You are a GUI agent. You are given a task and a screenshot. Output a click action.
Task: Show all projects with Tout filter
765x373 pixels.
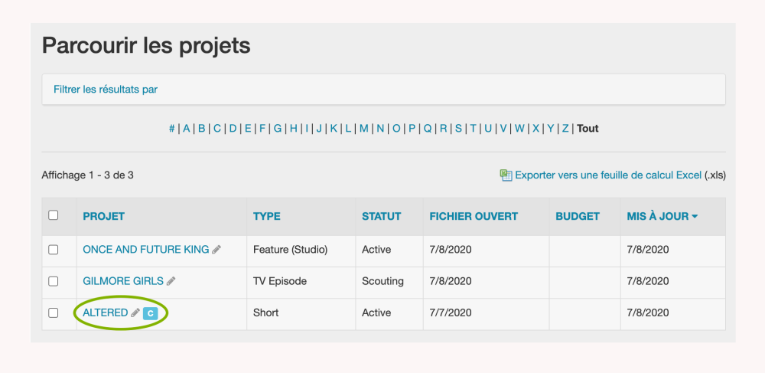pos(588,129)
